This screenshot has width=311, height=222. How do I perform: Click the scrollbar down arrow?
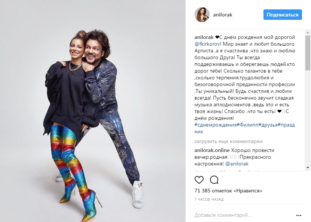coord(308,168)
